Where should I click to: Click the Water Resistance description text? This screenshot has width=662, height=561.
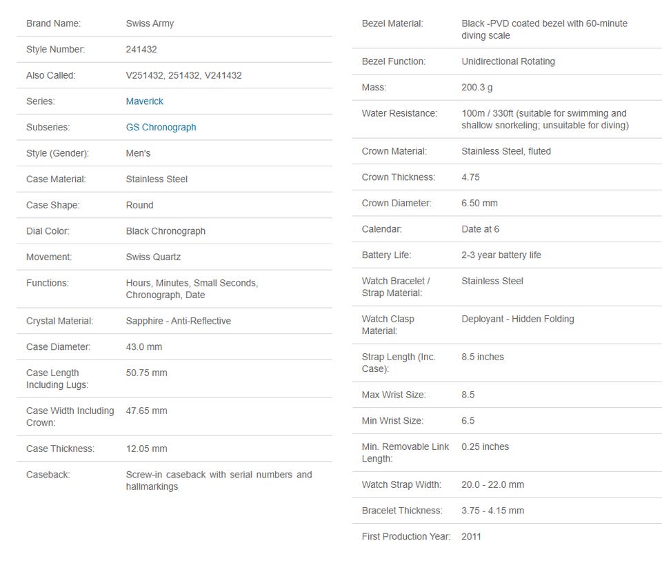(545, 119)
